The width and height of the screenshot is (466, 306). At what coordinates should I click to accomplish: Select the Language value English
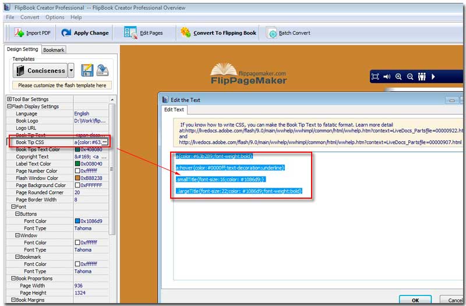pyautogui.click(x=82, y=114)
